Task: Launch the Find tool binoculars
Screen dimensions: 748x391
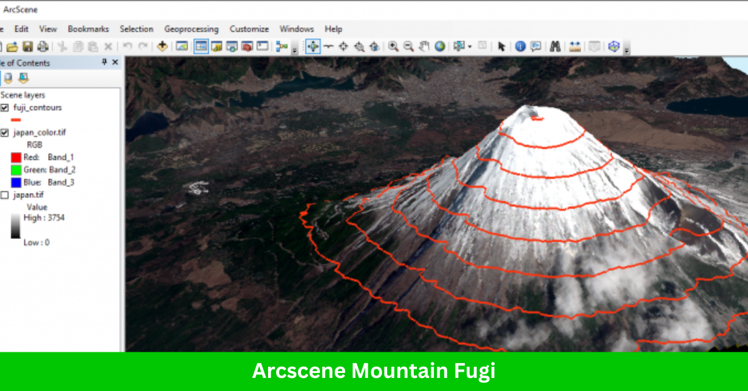Action: tap(555, 46)
